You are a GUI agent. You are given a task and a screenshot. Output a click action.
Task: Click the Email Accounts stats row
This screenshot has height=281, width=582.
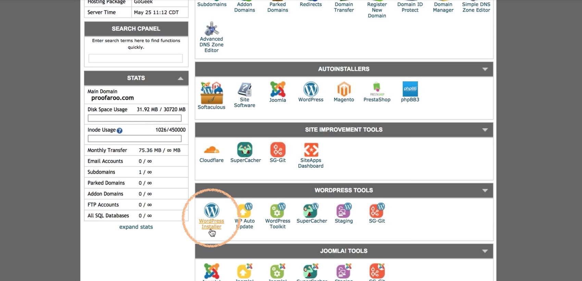pos(136,161)
